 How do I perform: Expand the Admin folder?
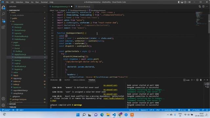[17, 45]
